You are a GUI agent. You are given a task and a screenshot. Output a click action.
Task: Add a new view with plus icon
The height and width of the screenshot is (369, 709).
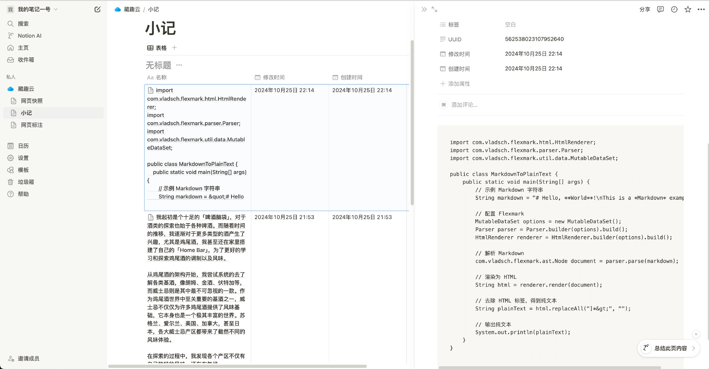[x=174, y=48]
